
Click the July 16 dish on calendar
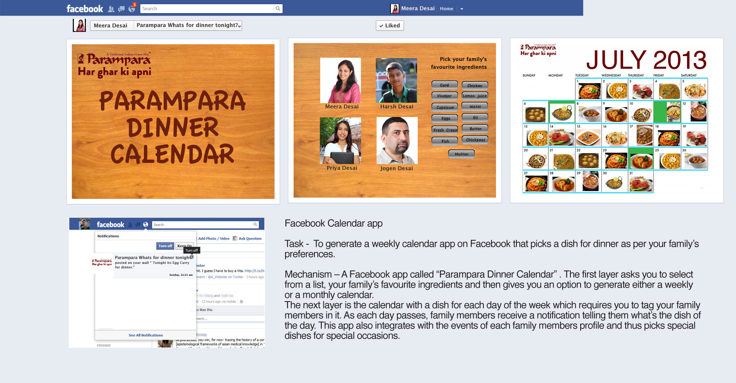[x=616, y=138]
